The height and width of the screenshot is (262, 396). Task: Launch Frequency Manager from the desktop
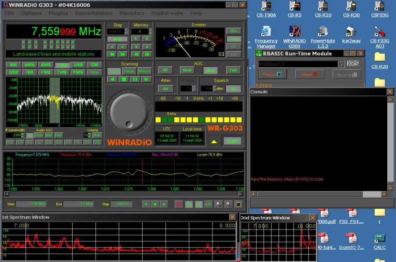tap(266, 37)
